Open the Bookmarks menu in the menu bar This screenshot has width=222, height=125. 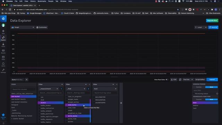pos(42,1)
